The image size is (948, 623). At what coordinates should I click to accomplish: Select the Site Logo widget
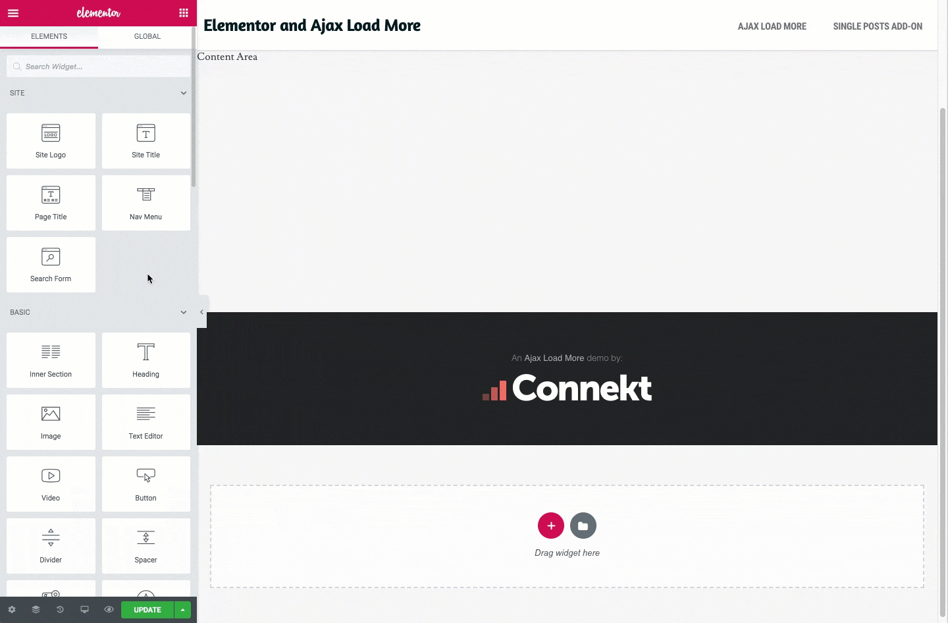[51, 141]
